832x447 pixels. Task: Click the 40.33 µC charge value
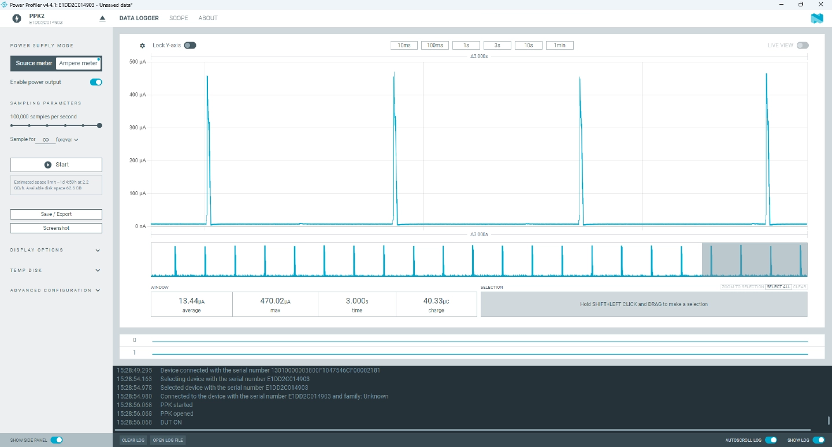[436, 301]
